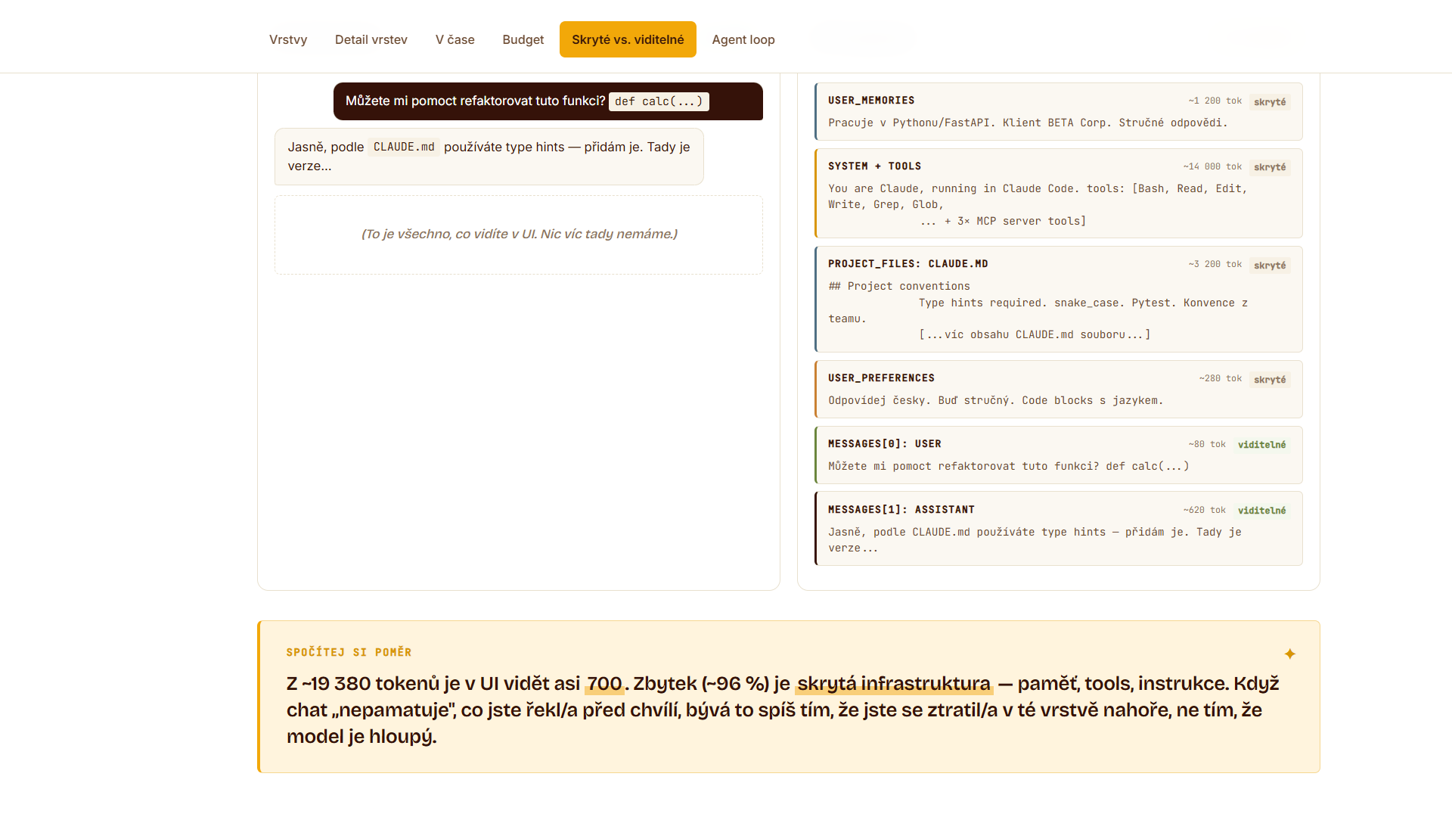Select the Skryté vs. viditelné tab
Image resolution: width=1452 pixels, height=817 pixels.
coord(628,39)
